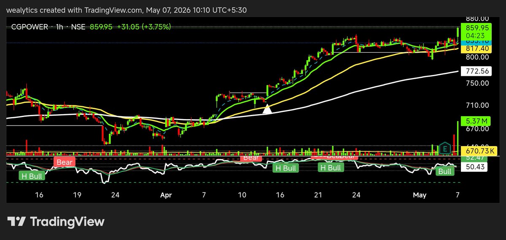506x240 pixels.
Task: Click the yellow 670.73K volume average label
Action: point(480,151)
